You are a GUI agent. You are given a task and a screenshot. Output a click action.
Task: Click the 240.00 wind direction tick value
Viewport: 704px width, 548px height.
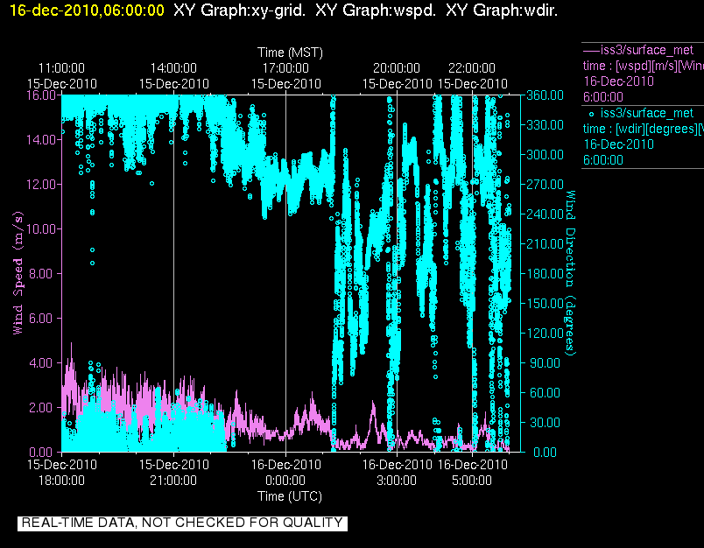(545, 214)
